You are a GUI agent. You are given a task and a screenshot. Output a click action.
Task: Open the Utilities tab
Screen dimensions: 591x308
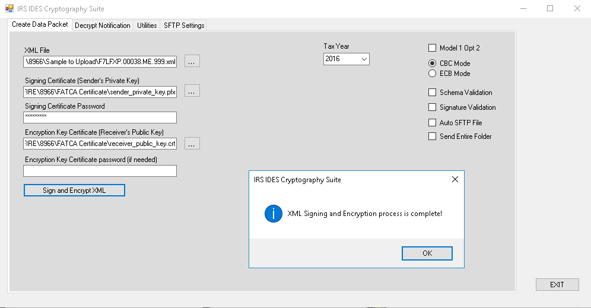147,26
